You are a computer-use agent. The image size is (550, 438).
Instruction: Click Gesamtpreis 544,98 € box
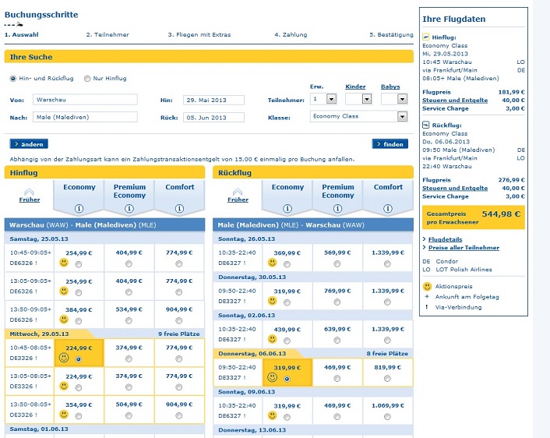474,217
